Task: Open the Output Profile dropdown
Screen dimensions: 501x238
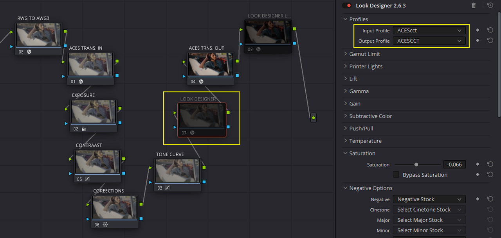Action: [429, 41]
